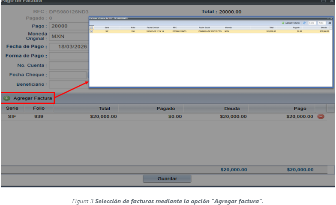Click the green plus Agregar Factura icon
The height and width of the screenshot is (205, 336).
7,98
